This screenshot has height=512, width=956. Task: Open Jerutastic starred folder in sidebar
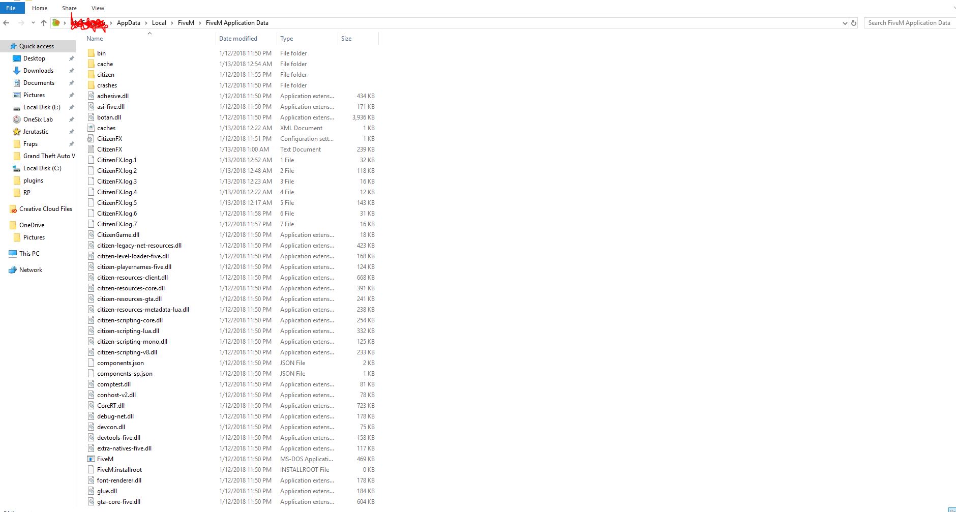[36, 132]
